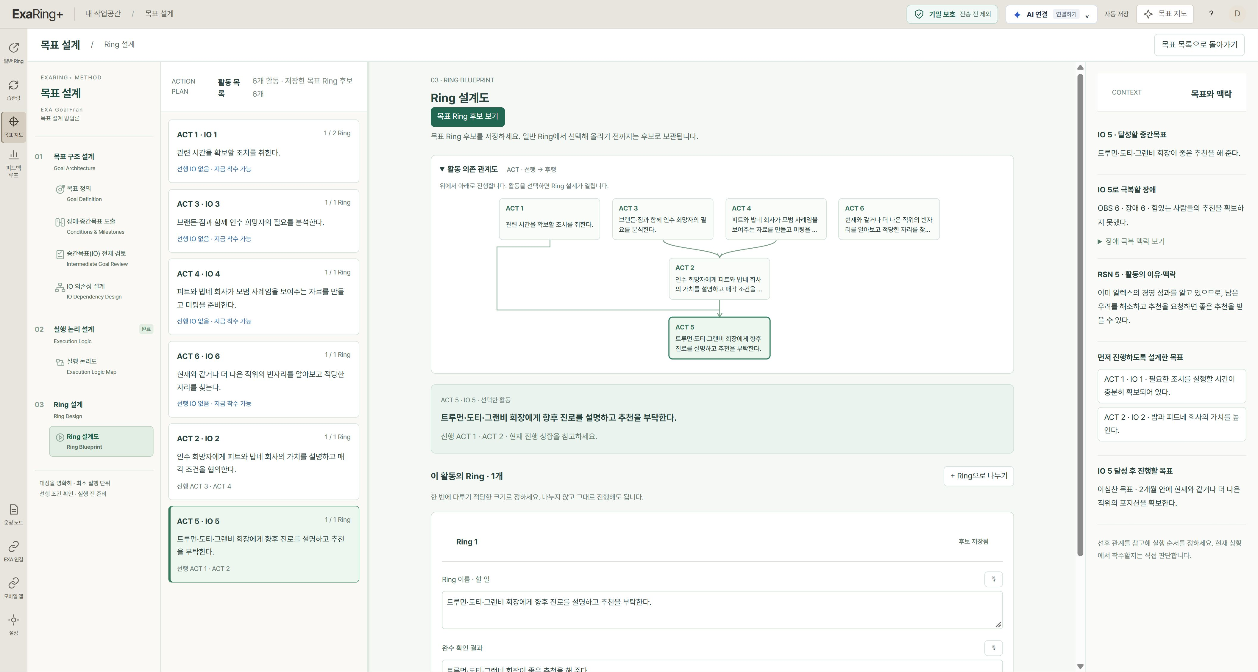Click the microphone icon for 완수 확인 결과

coord(993,648)
